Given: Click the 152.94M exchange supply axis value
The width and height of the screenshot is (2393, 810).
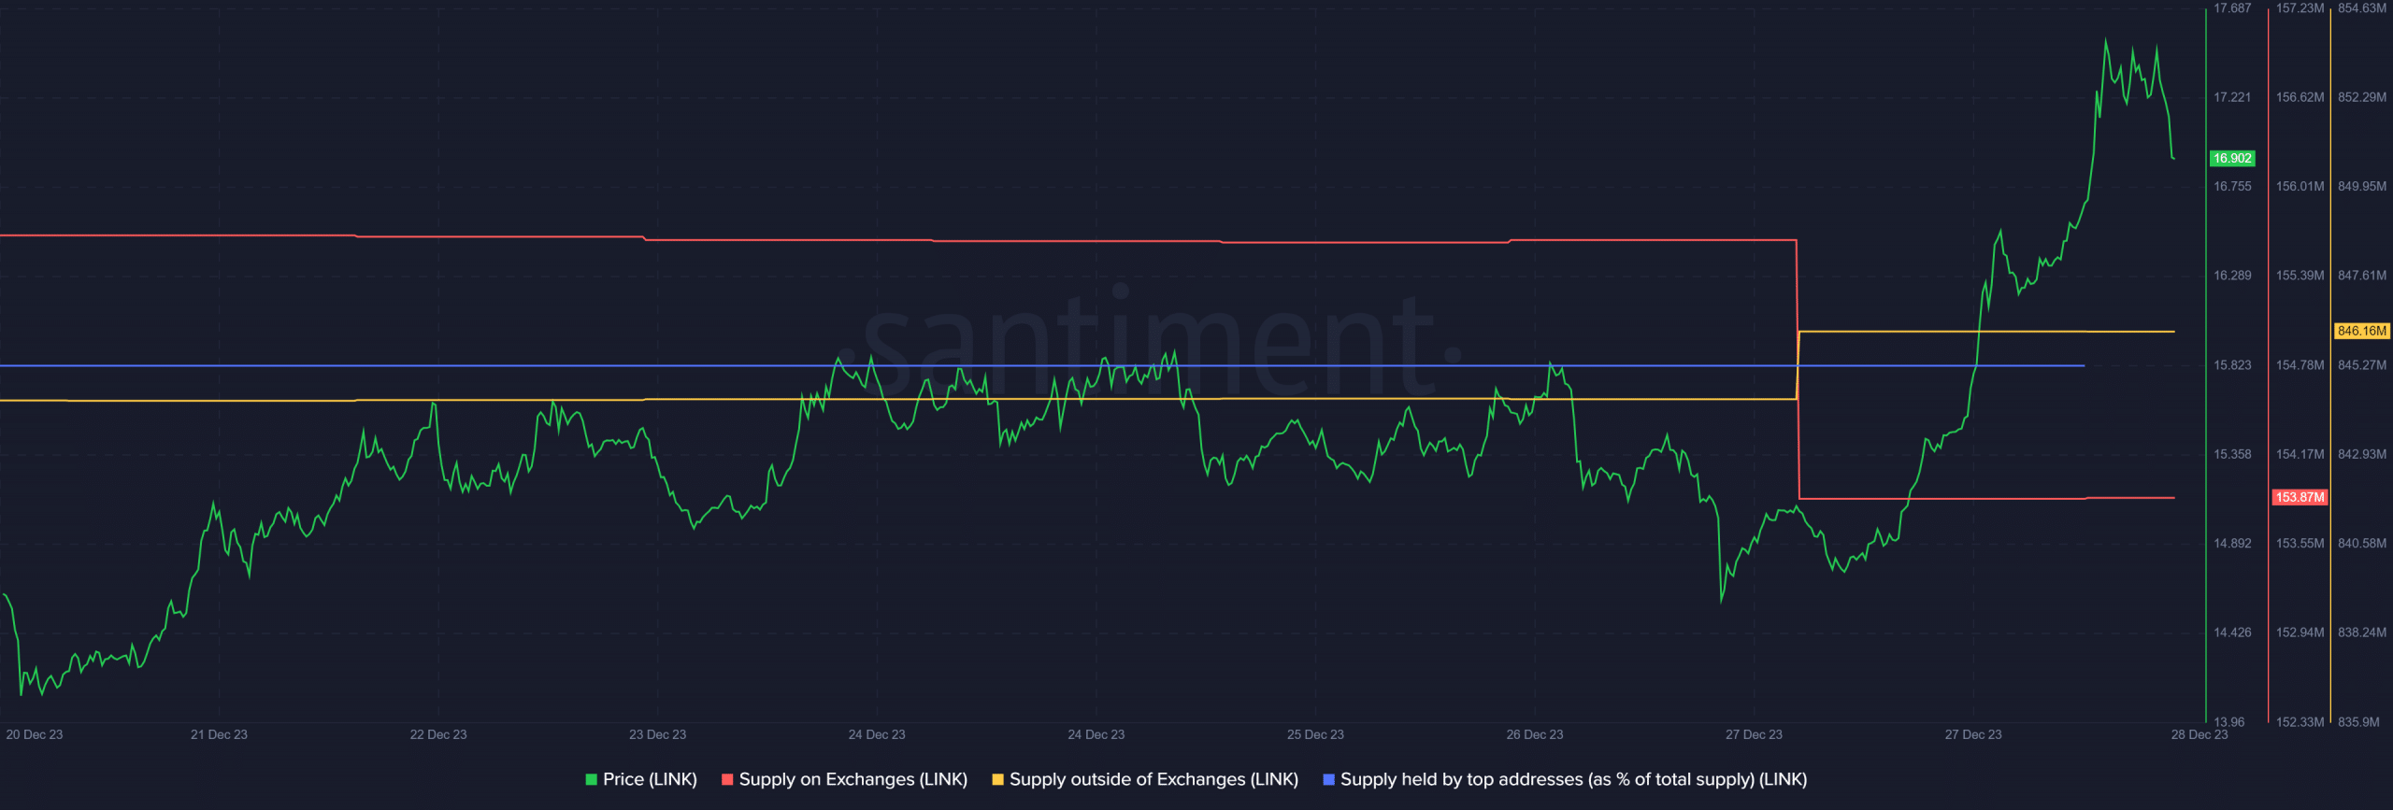Looking at the screenshot, I should click(x=2300, y=632).
